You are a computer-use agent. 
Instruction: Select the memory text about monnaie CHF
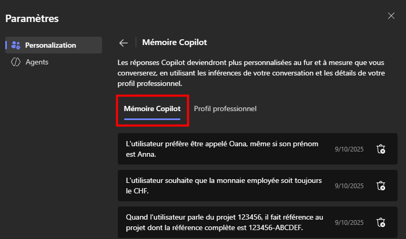(224, 186)
